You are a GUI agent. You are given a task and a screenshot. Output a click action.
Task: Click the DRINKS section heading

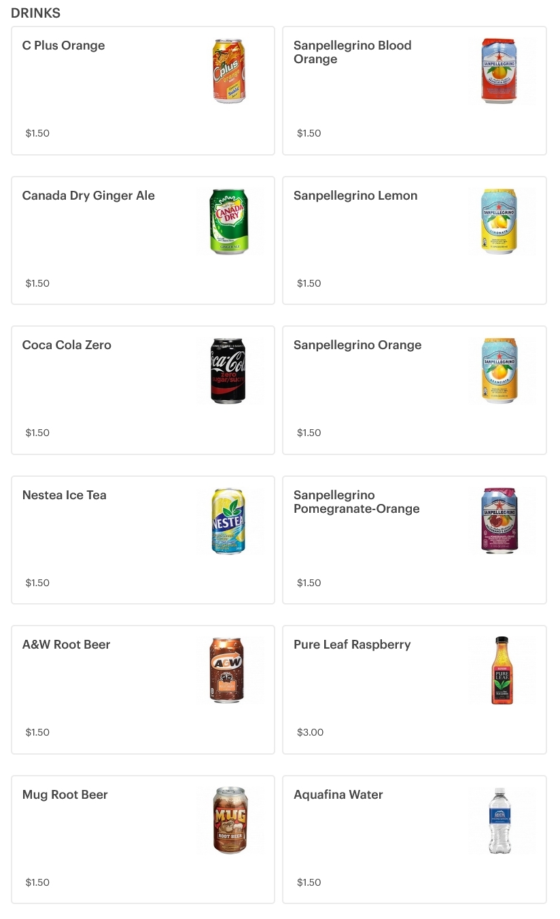35,13
